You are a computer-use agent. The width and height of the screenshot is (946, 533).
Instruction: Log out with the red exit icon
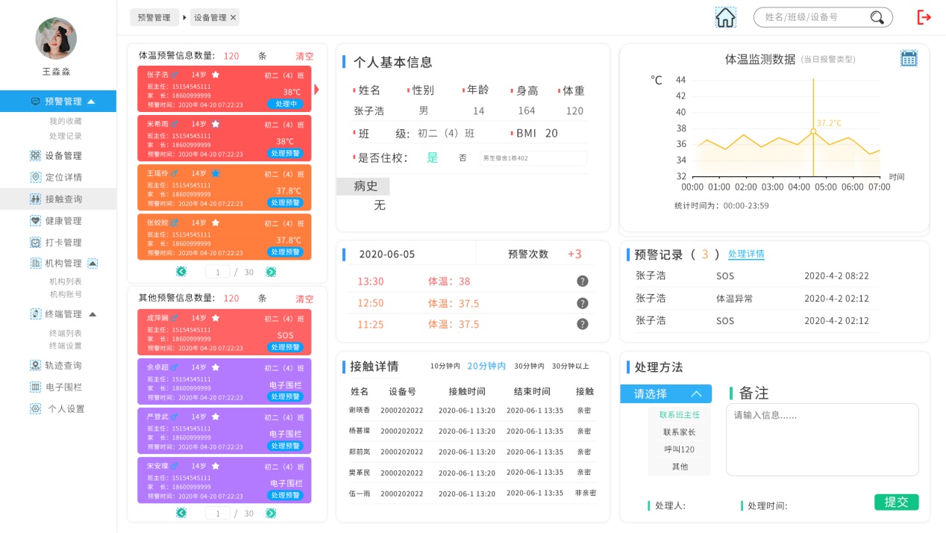[924, 17]
